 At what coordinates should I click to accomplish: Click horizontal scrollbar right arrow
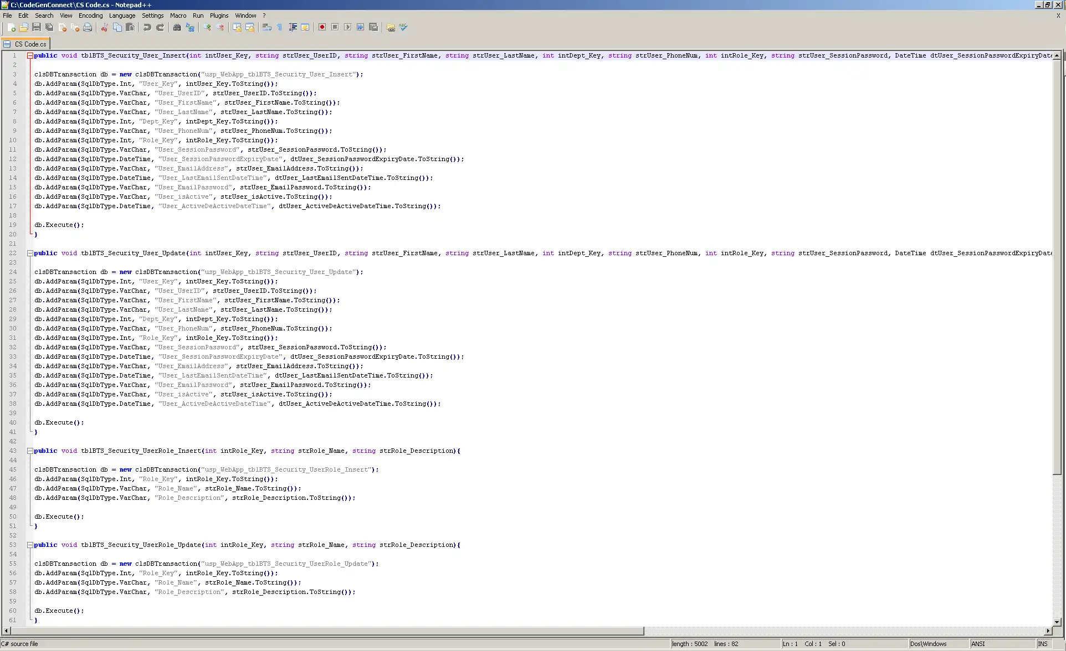pyautogui.click(x=1048, y=631)
